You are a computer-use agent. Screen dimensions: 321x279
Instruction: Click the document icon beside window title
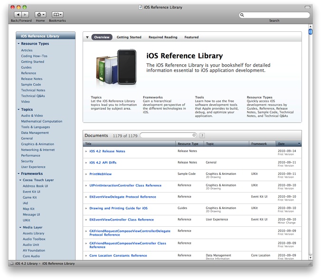coord(141,8)
